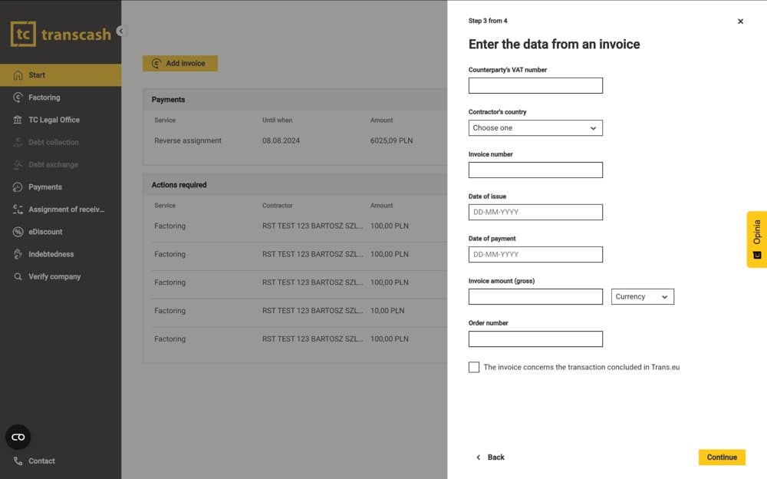Open Assignment of receivables menu item
The image size is (767, 479).
click(x=61, y=210)
